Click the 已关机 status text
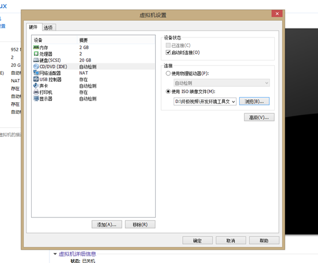The height and width of the screenshot is (263, 318). pyautogui.click(x=89, y=261)
